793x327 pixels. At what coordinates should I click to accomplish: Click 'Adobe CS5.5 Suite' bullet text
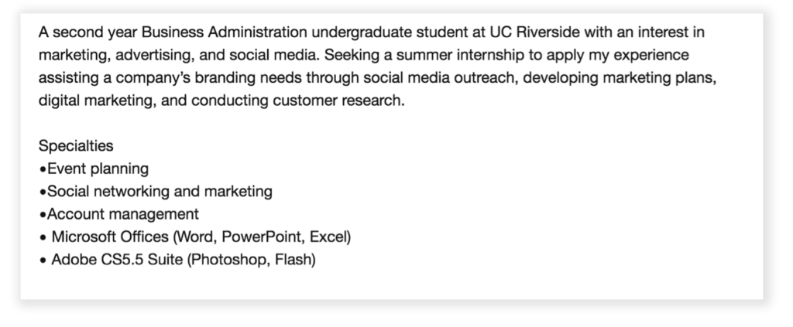pos(117,260)
